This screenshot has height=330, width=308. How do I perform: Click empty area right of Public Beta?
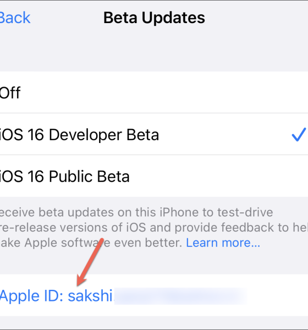click(x=219, y=176)
